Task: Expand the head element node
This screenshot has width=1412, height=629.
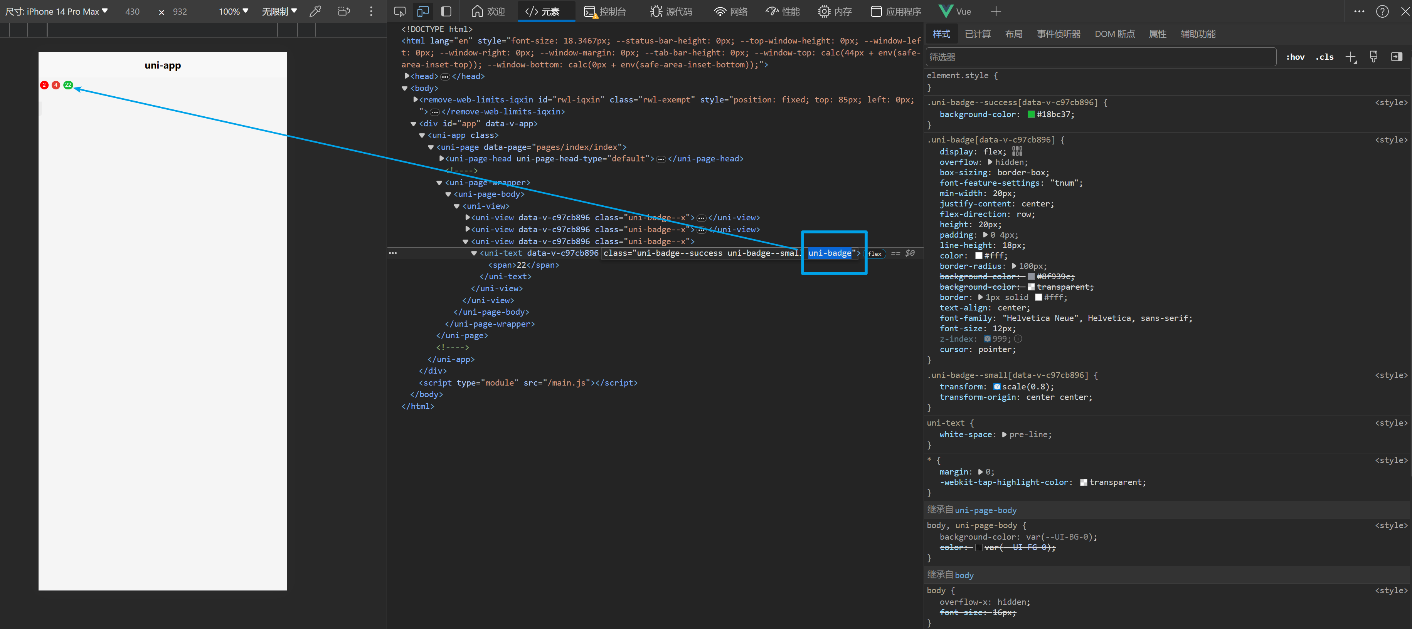Action: point(407,76)
